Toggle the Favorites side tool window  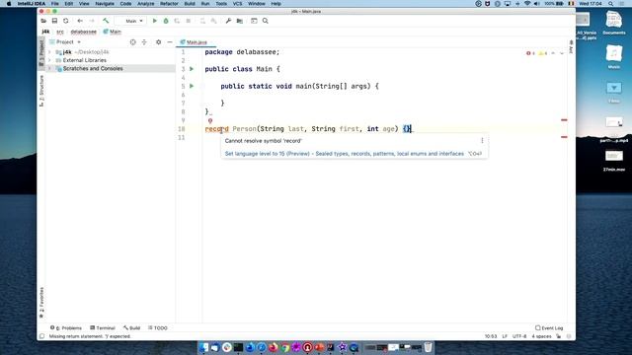[41, 302]
